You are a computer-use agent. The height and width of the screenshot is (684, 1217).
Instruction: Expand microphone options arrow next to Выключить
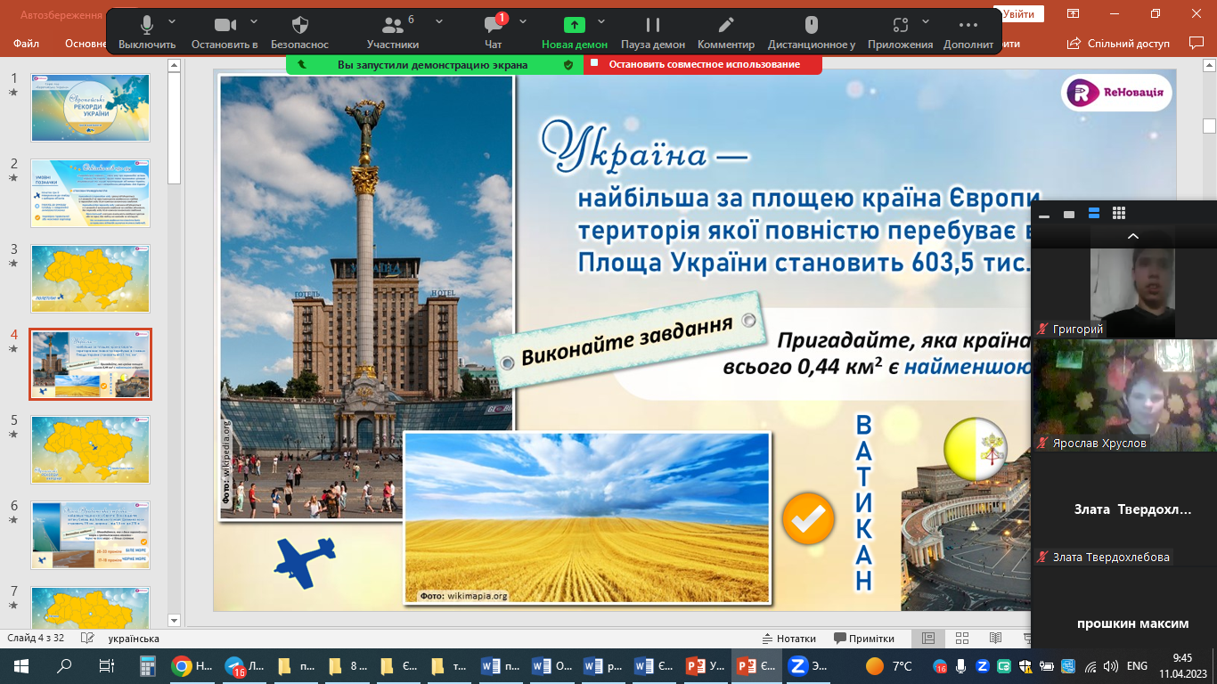coord(172,21)
